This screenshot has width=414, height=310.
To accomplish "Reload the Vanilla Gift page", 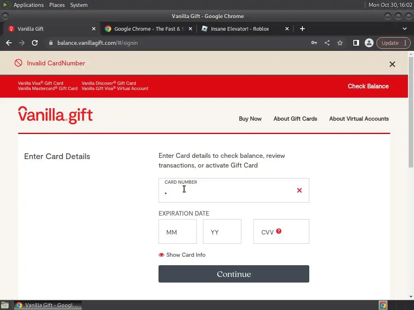I will pyautogui.click(x=35, y=43).
